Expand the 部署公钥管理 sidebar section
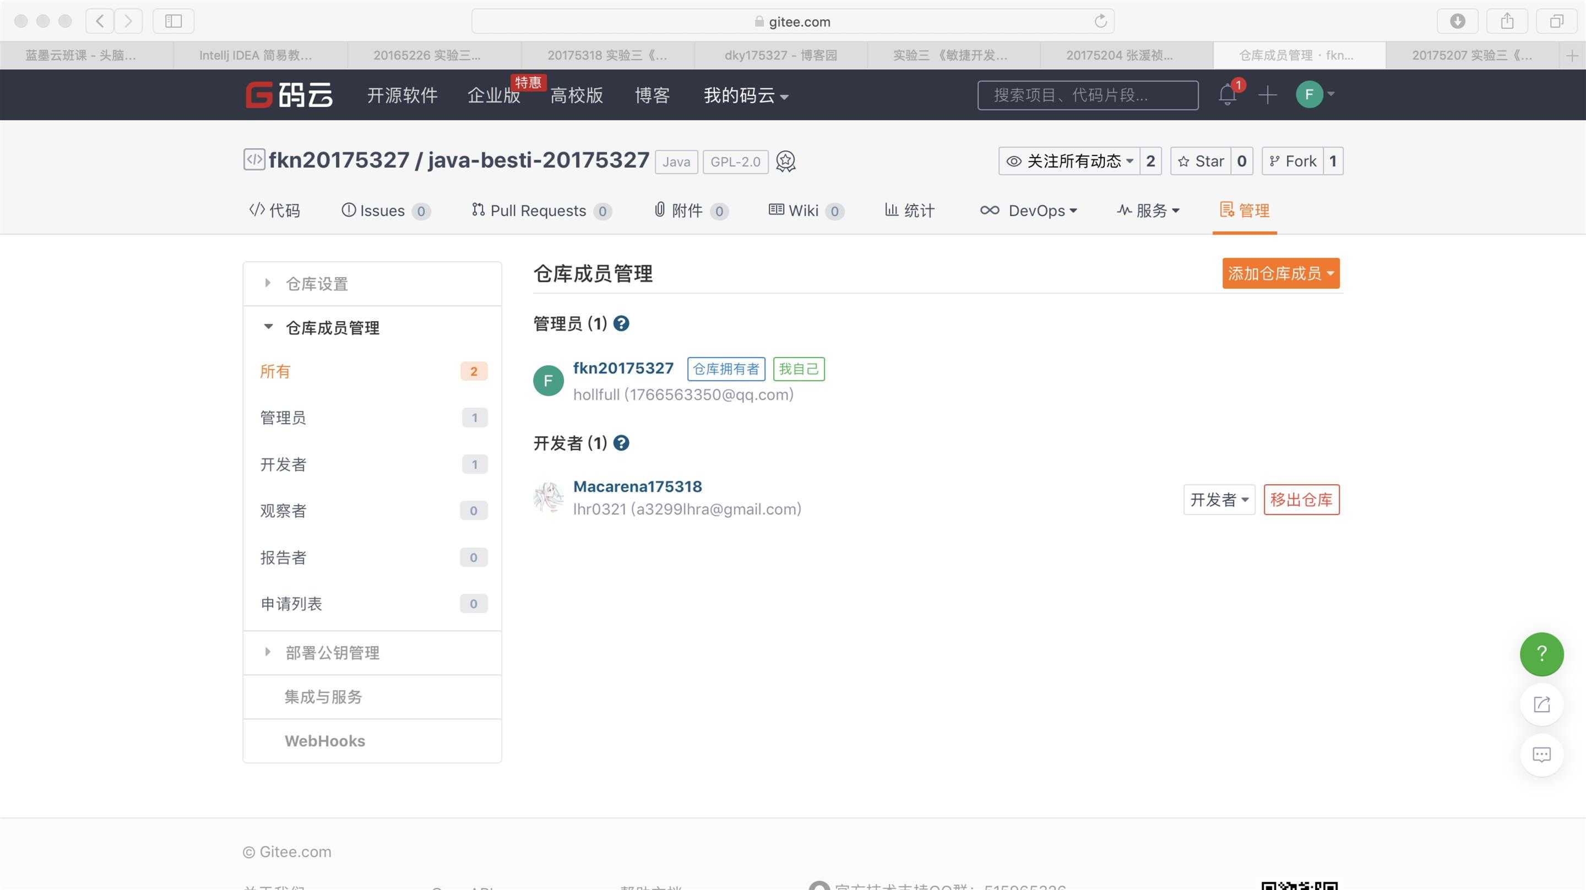This screenshot has height=890, width=1586. click(372, 653)
